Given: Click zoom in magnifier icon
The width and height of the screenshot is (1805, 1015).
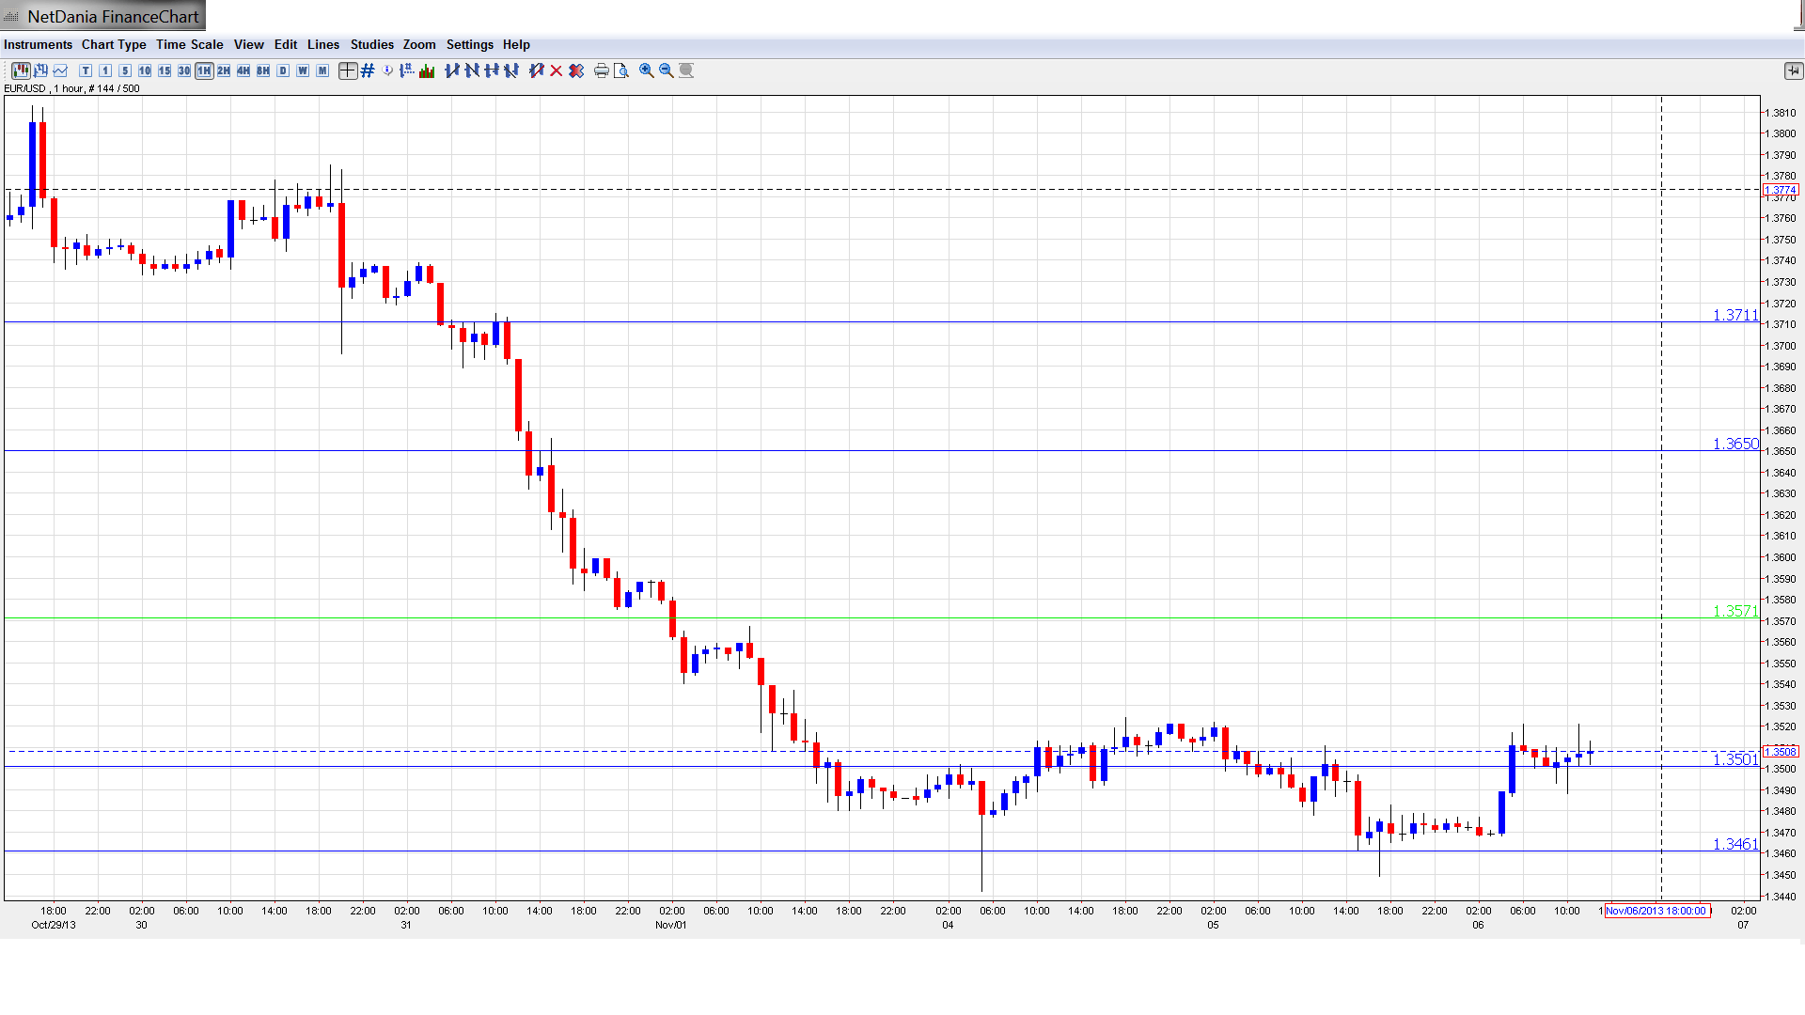Looking at the screenshot, I should (647, 70).
